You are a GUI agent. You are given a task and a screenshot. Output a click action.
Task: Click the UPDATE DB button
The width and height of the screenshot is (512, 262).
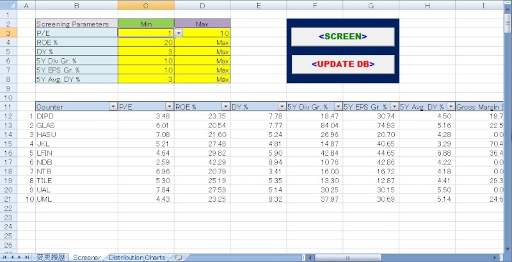point(343,64)
